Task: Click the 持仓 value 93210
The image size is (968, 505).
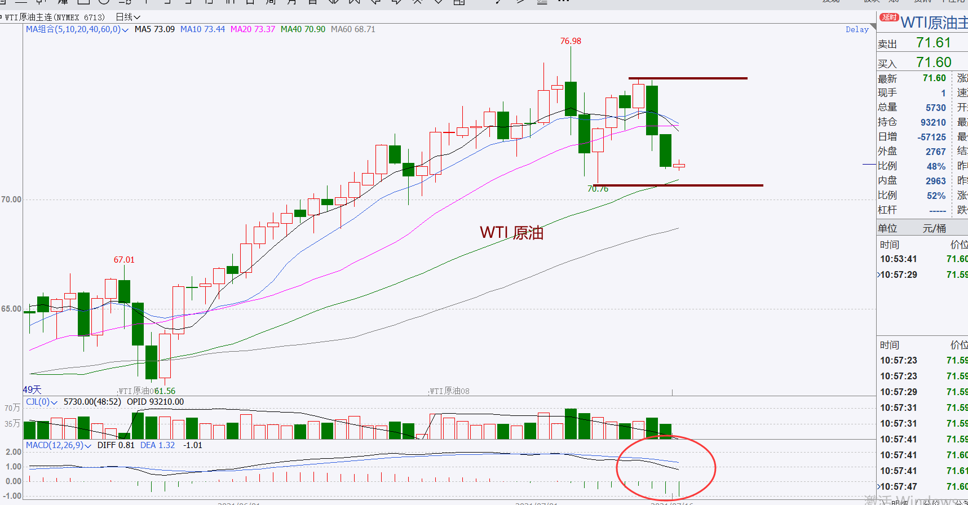Action: click(x=933, y=122)
